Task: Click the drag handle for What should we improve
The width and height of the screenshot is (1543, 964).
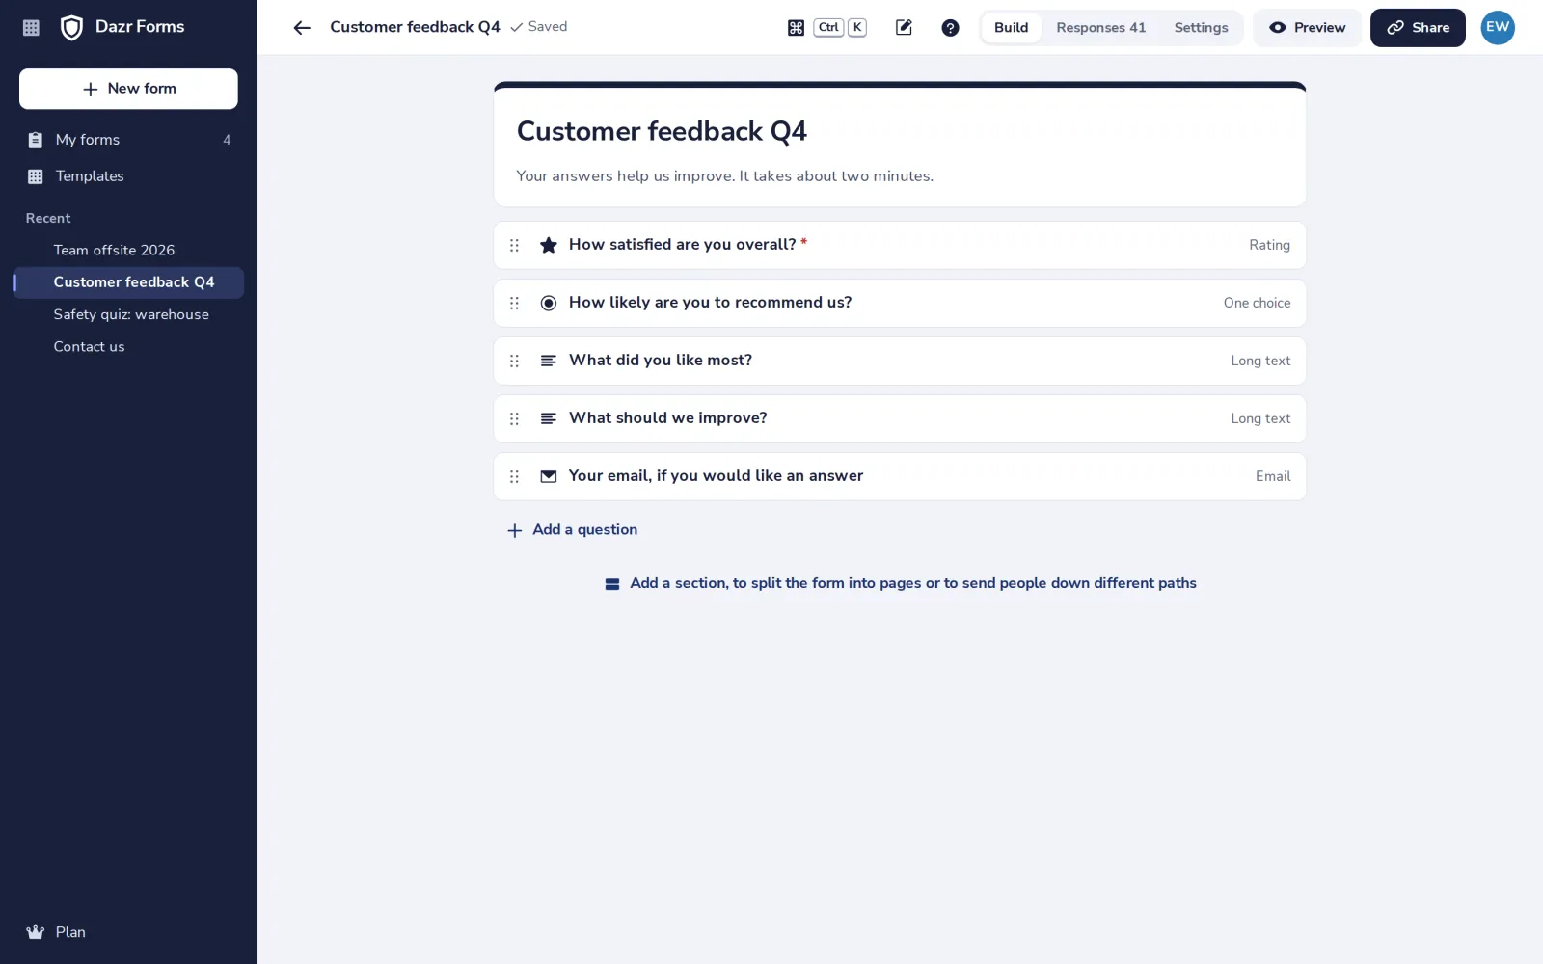Action: tap(514, 419)
